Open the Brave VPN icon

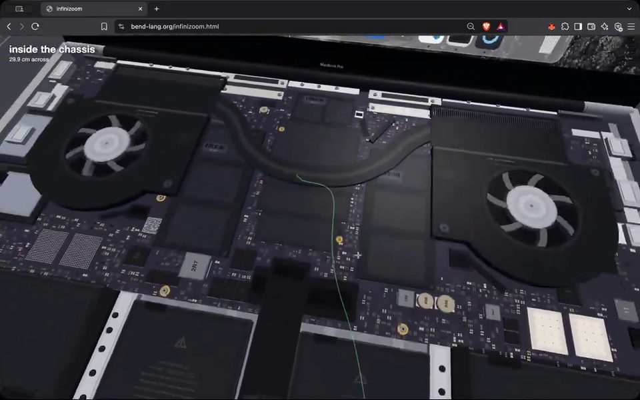tap(618, 27)
